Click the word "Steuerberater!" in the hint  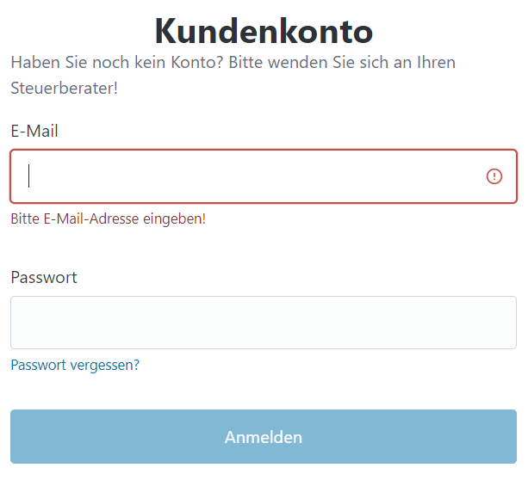click(64, 88)
